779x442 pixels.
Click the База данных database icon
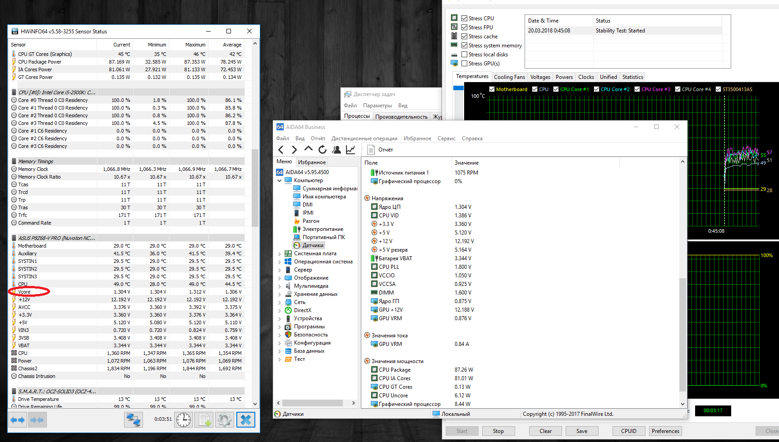(288, 351)
